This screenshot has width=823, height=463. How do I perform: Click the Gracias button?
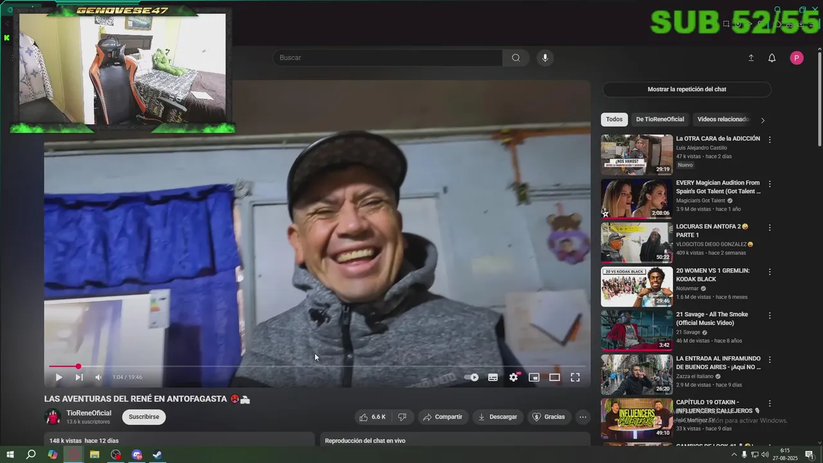pyautogui.click(x=548, y=417)
